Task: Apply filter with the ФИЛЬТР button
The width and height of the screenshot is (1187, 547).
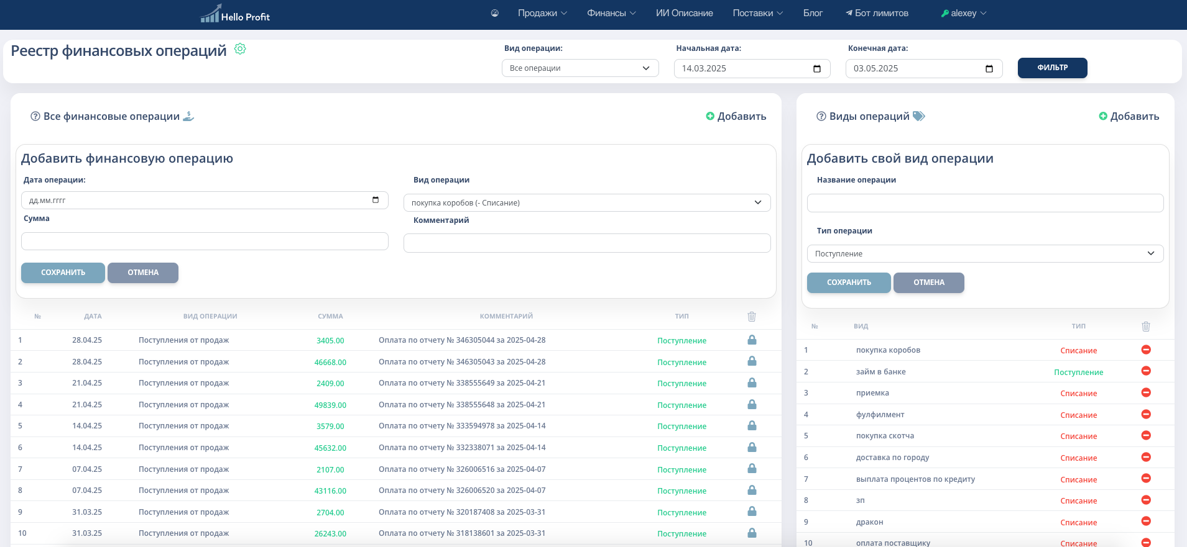Action: pyautogui.click(x=1052, y=68)
